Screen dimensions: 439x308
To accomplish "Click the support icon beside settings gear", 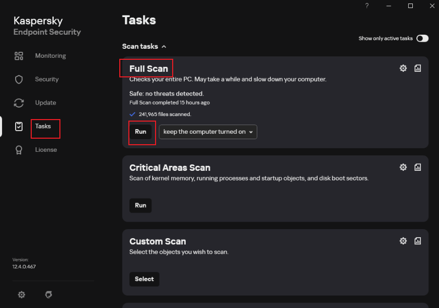I will 49,294.
